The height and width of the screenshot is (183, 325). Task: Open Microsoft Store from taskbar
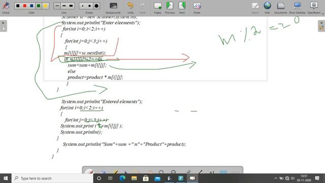[146, 178]
